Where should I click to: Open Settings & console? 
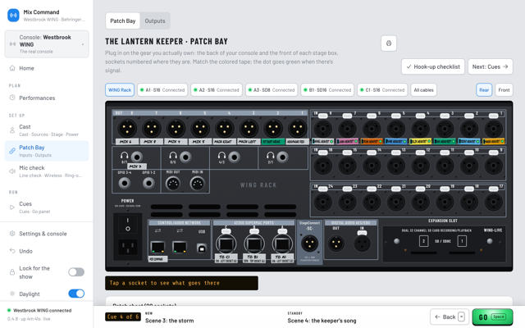(47, 234)
